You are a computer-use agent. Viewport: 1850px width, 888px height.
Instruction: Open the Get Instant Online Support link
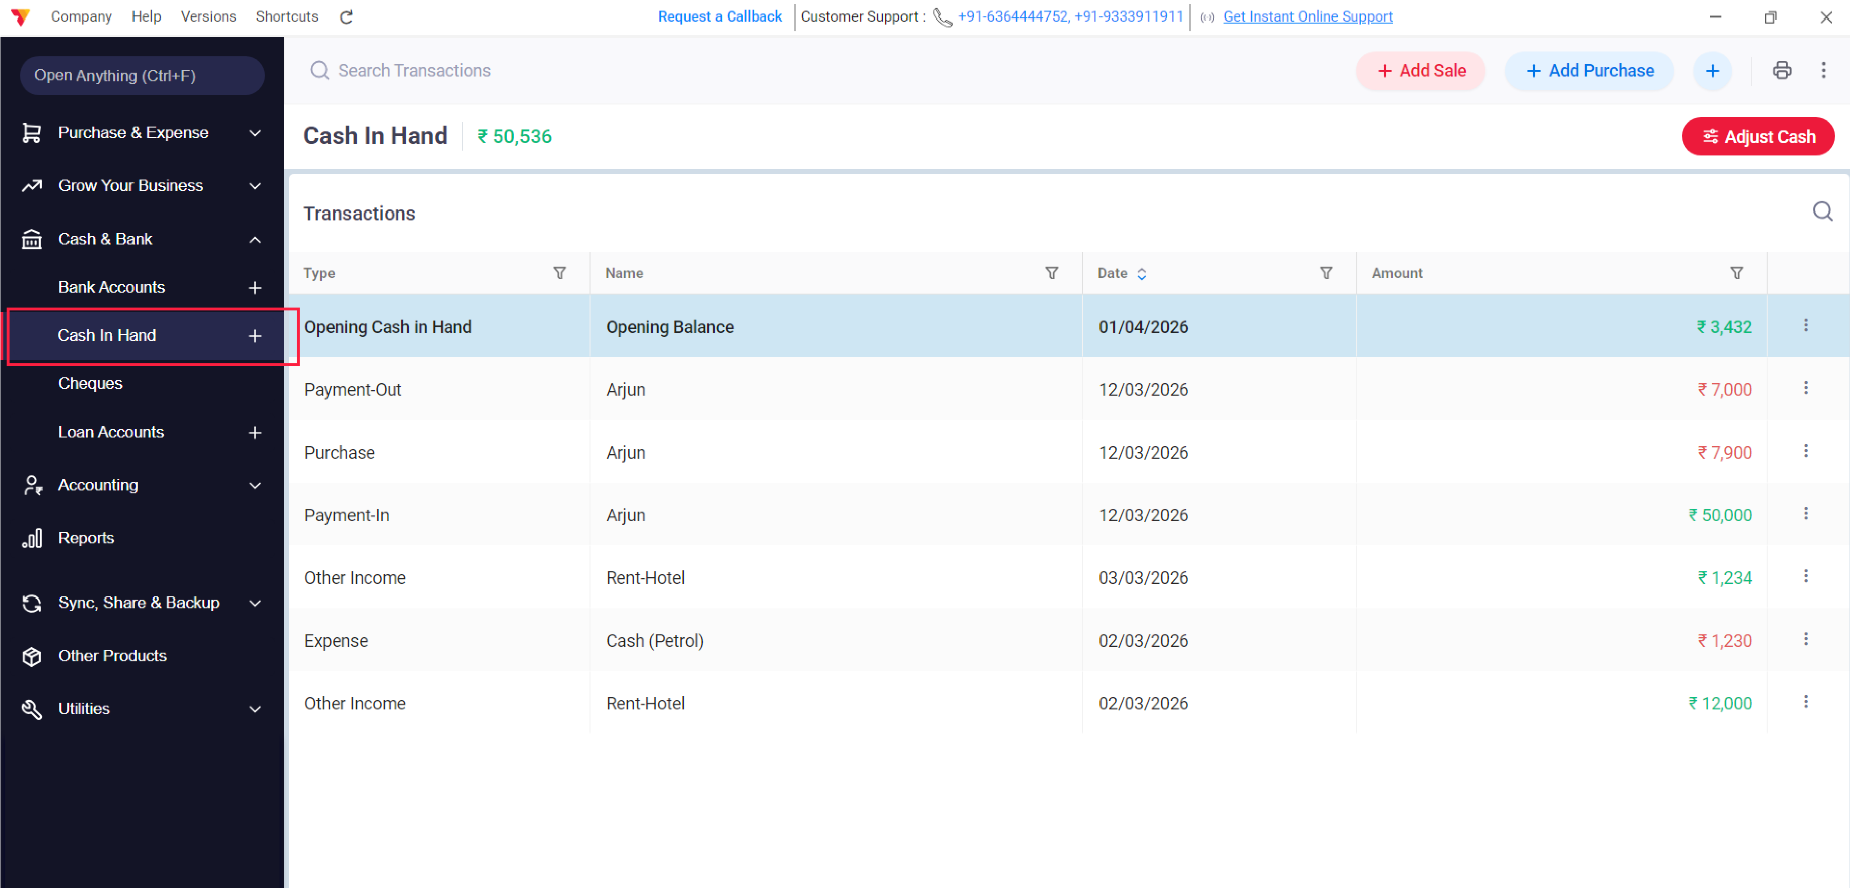click(1308, 16)
